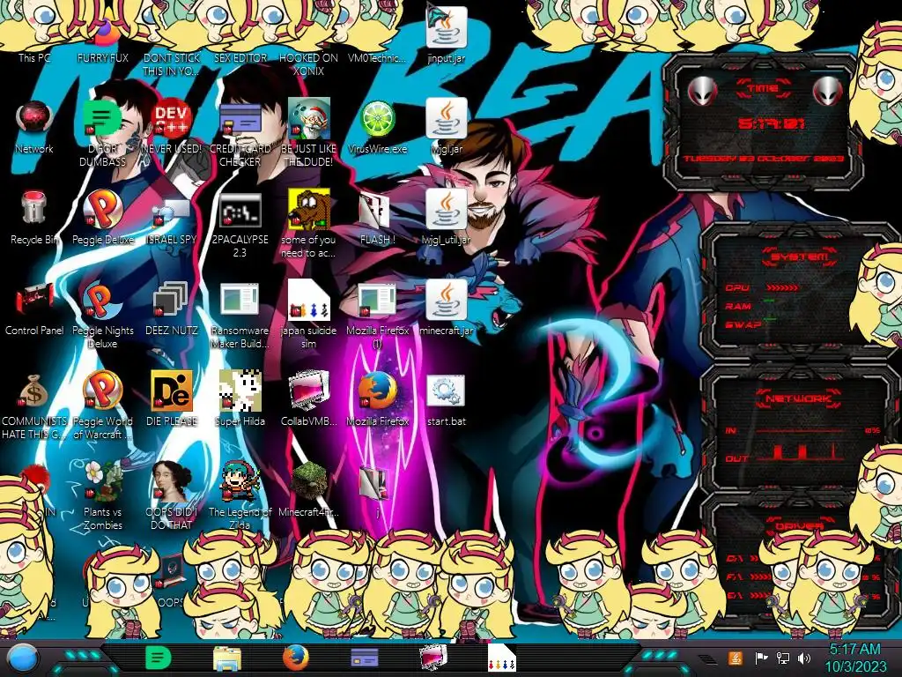Open the OOPS DID I DO THAT shortcut

[171, 495]
